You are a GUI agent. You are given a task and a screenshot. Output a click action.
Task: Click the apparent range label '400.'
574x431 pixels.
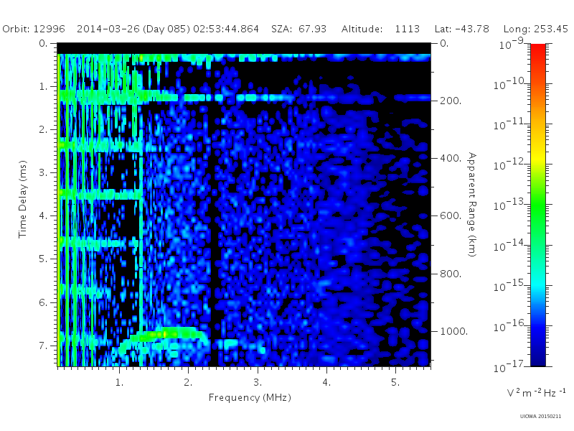click(451, 158)
